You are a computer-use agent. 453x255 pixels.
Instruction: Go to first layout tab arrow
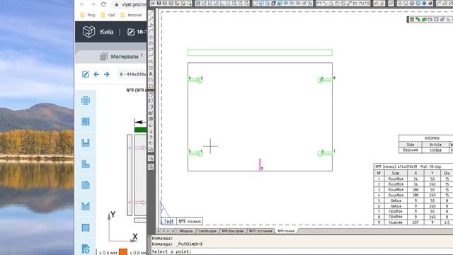(159, 231)
